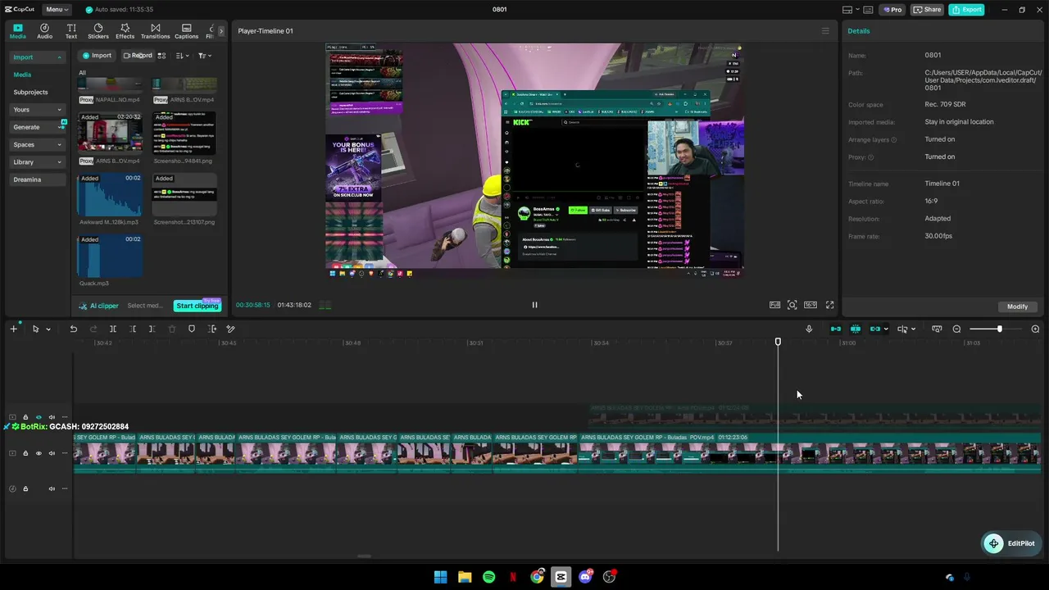Pause the player preview
1049x590 pixels.
coord(534,305)
